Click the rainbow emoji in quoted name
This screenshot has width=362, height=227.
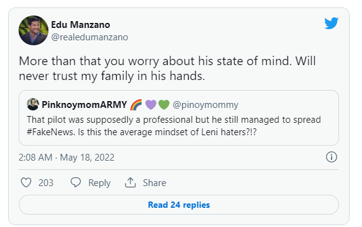pos(136,105)
